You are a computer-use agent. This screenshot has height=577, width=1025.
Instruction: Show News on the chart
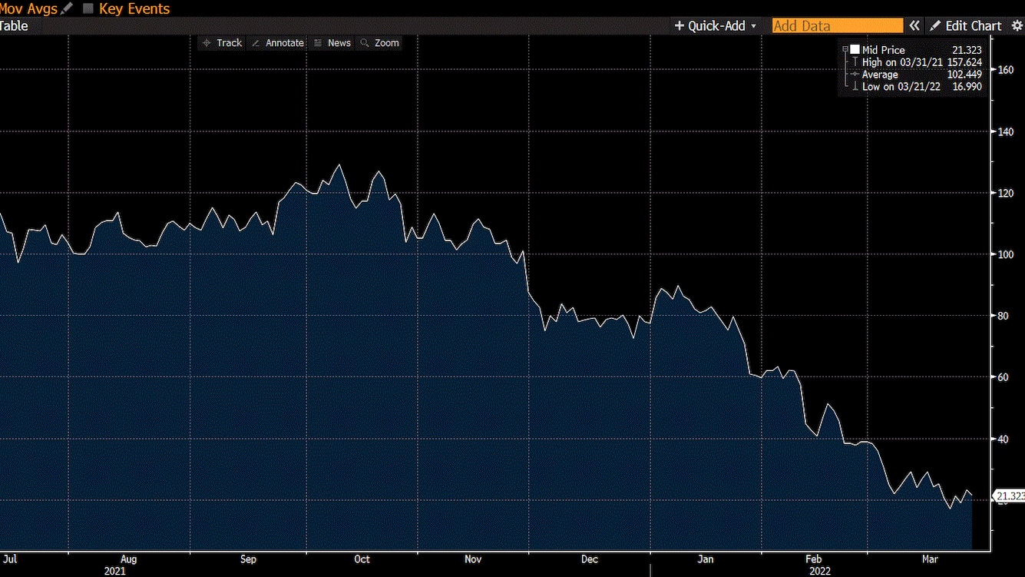pyautogui.click(x=332, y=43)
